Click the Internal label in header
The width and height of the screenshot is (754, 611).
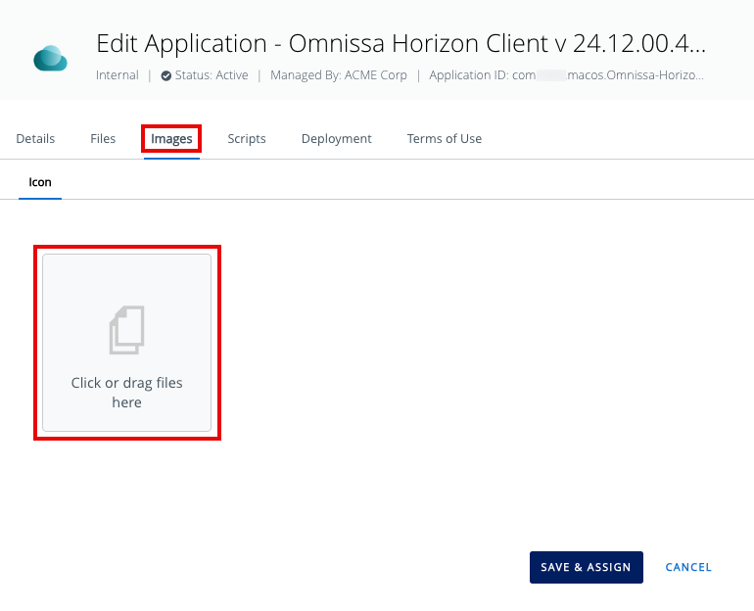coord(118,75)
